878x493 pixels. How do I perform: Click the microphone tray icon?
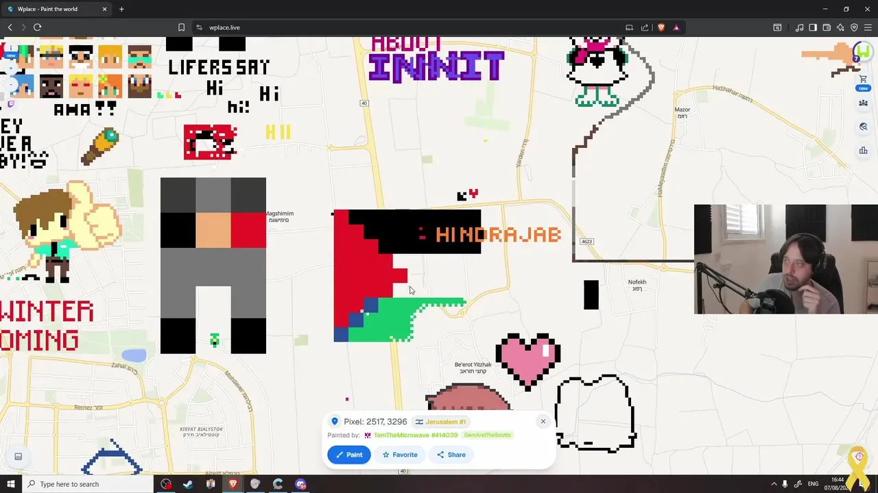[x=785, y=484]
